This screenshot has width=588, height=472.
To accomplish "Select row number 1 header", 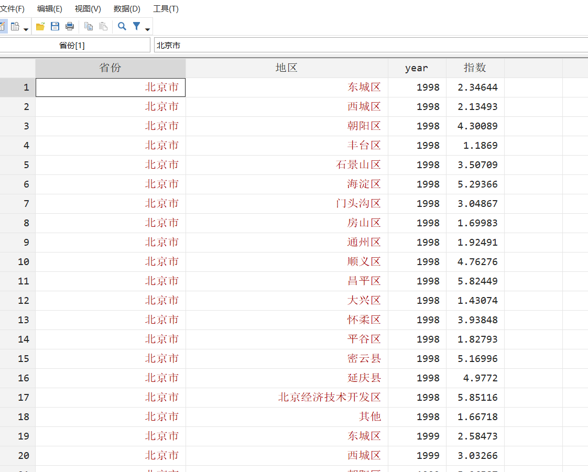I will pyautogui.click(x=18, y=87).
